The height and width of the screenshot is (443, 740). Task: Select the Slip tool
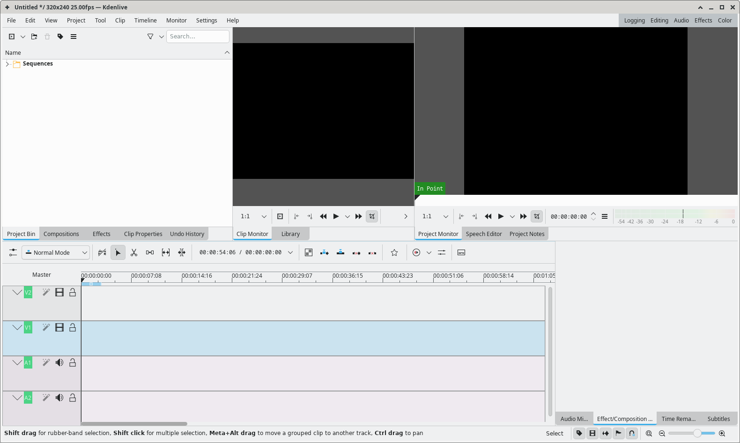tap(166, 252)
